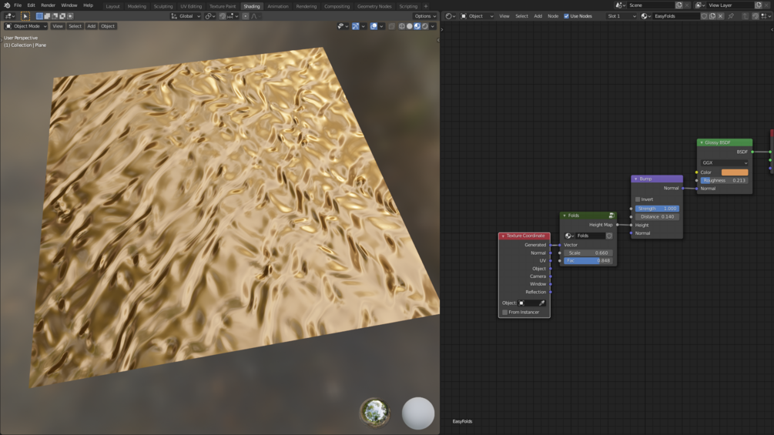Click the EasyFolds material name field
This screenshot has height=435, width=774.
click(x=676, y=16)
